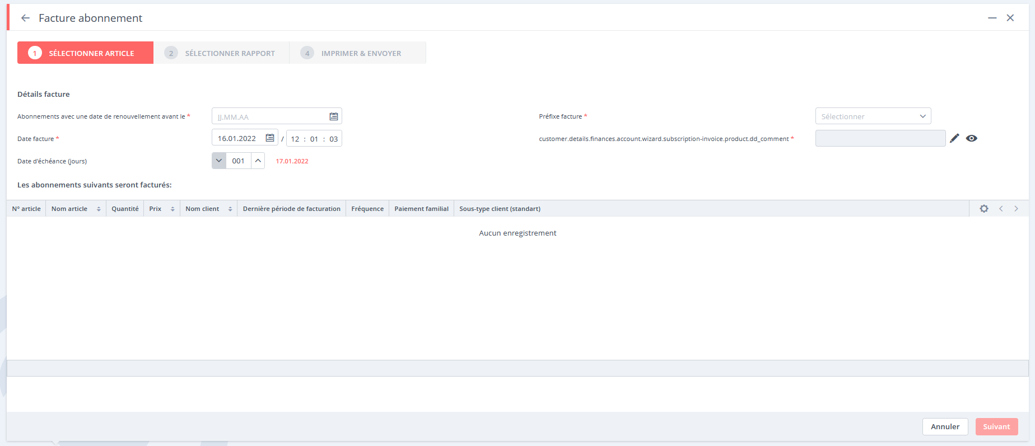Click the N° article column header
1035x446 pixels.
[x=26, y=209]
